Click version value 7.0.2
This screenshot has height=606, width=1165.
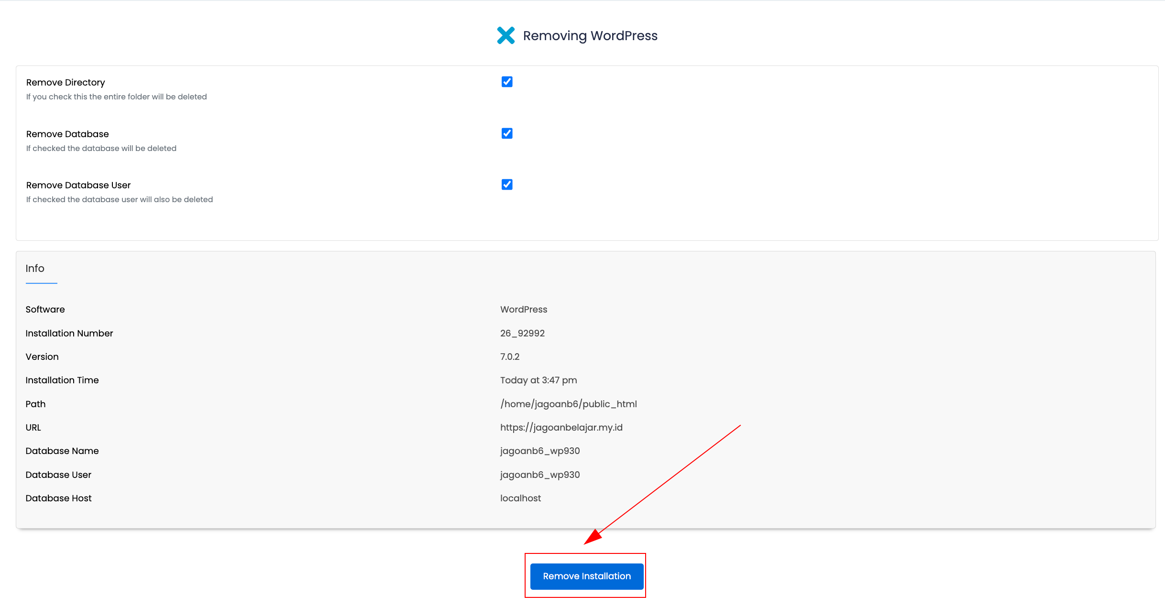[510, 357]
